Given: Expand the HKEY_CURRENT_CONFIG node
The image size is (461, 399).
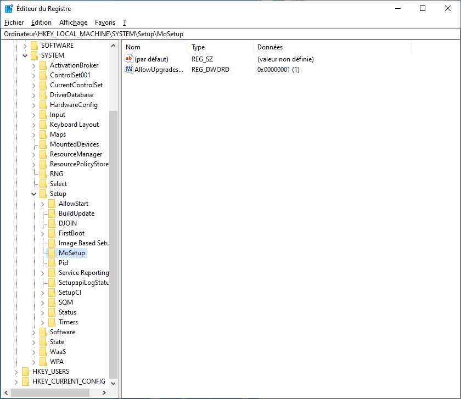Looking at the screenshot, I should (16, 381).
